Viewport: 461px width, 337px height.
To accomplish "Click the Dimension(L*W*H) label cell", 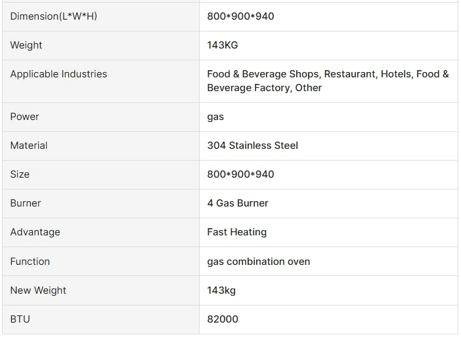I will pos(53,16).
